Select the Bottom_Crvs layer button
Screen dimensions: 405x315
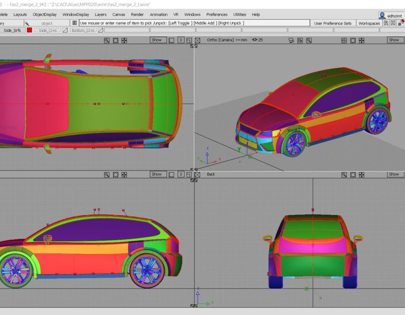pyautogui.click(x=83, y=30)
